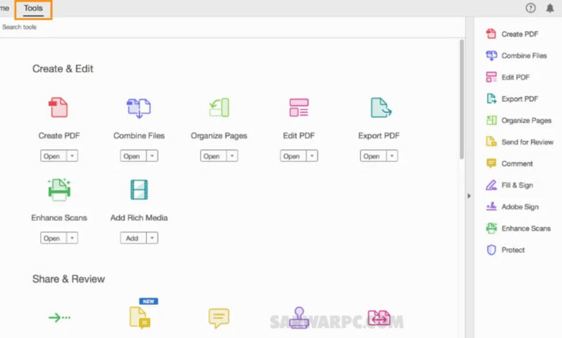Image resolution: width=562 pixels, height=338 pixels.
Task: Expand the dropdown arrow beside Combine Files Open
Action: (152, 156)
